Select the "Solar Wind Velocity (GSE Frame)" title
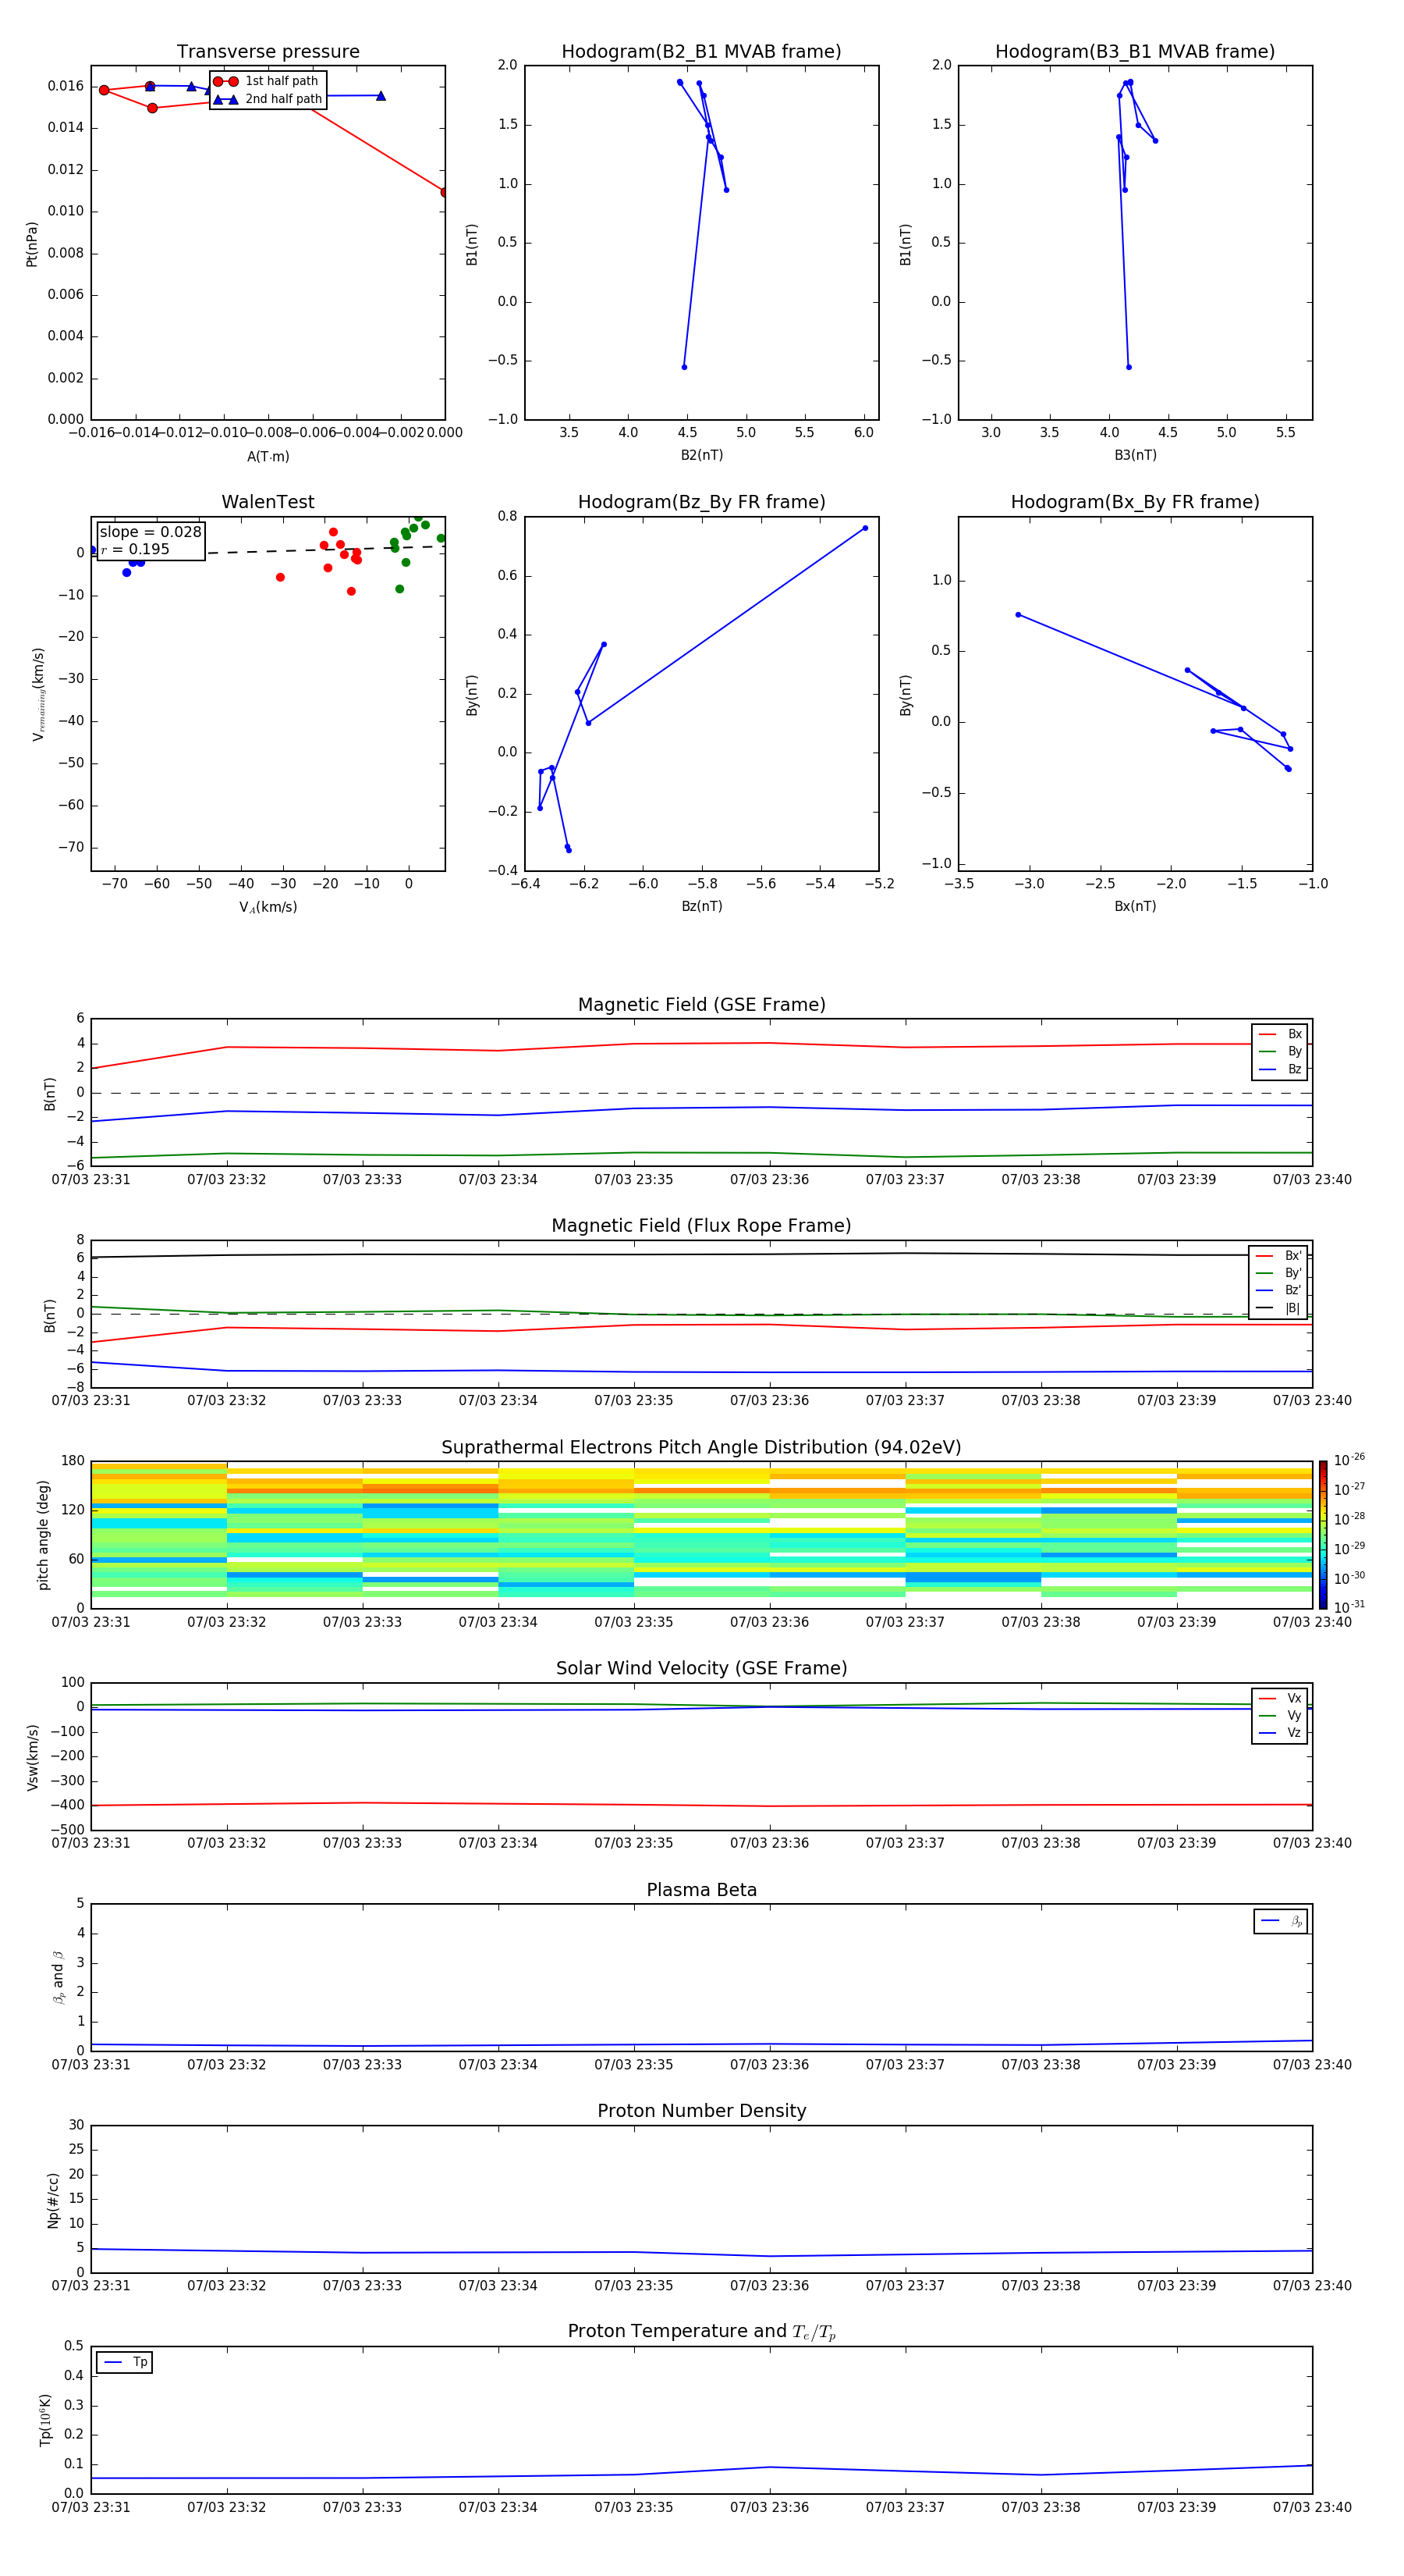1404x2576 pixels. pyautogui.click(x=701, y=1669)
